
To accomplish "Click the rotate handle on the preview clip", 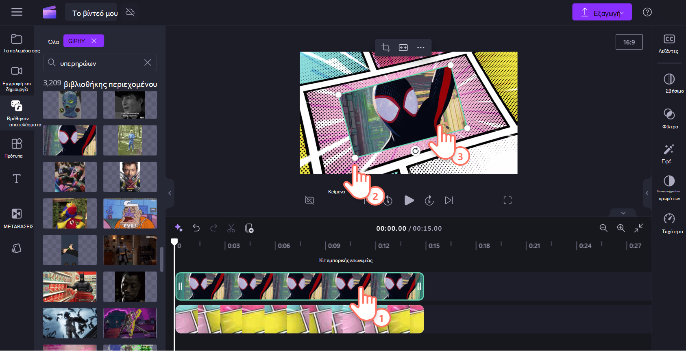I will coord(415,151).
